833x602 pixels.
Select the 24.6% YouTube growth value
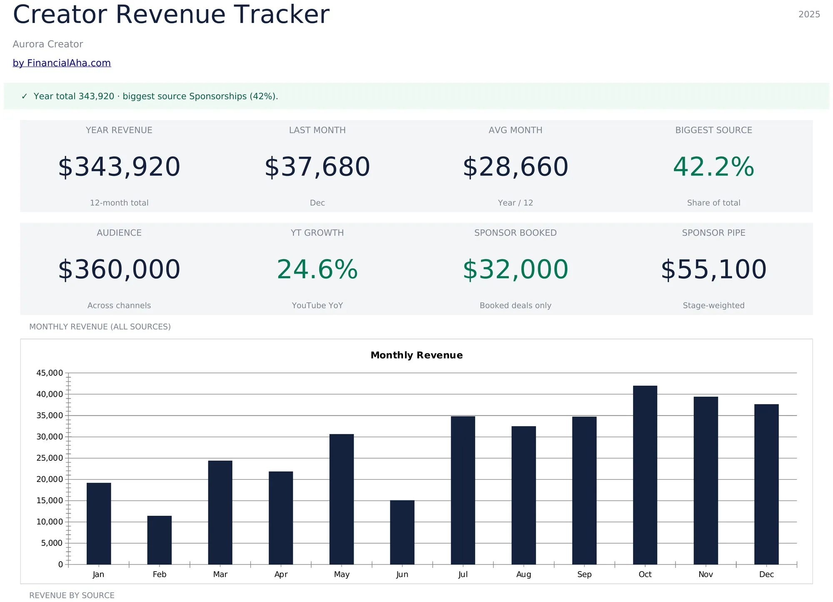[317, 270]
